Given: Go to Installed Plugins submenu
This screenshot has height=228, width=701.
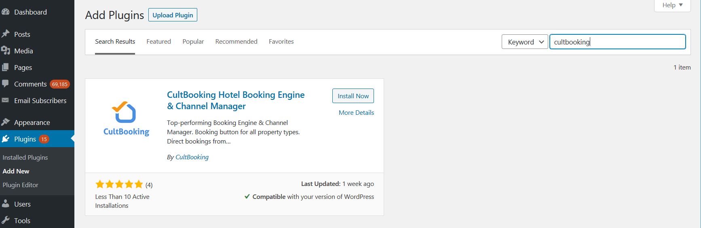Looking at the screenshot, I should tap(25, 157).
